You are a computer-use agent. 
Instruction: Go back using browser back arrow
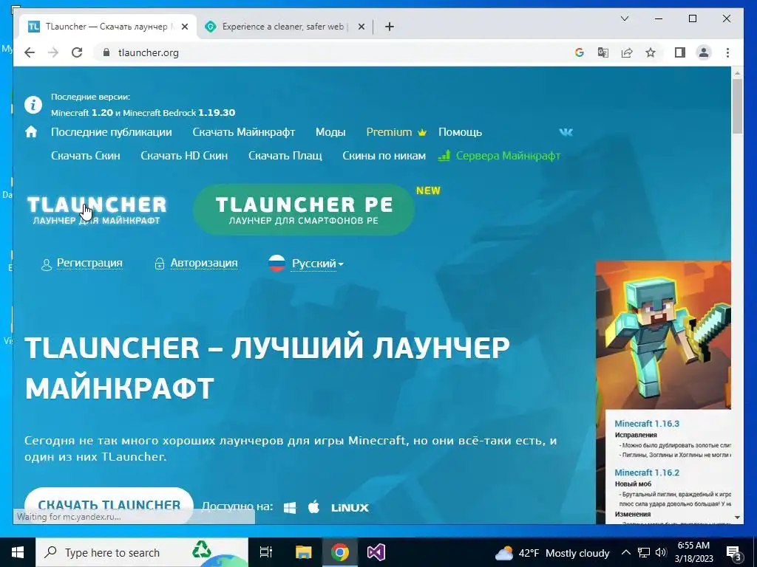click(x=30, y=52)
